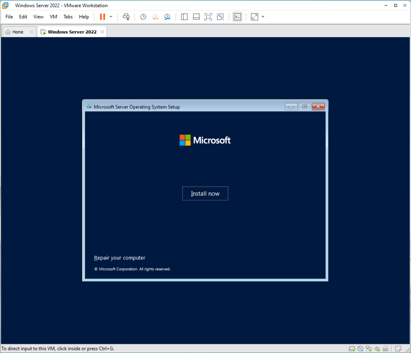This screenshot has height=353, width=411.
Task: Toggle Unity mode icon in toolbar
Action: coord(220,17)
